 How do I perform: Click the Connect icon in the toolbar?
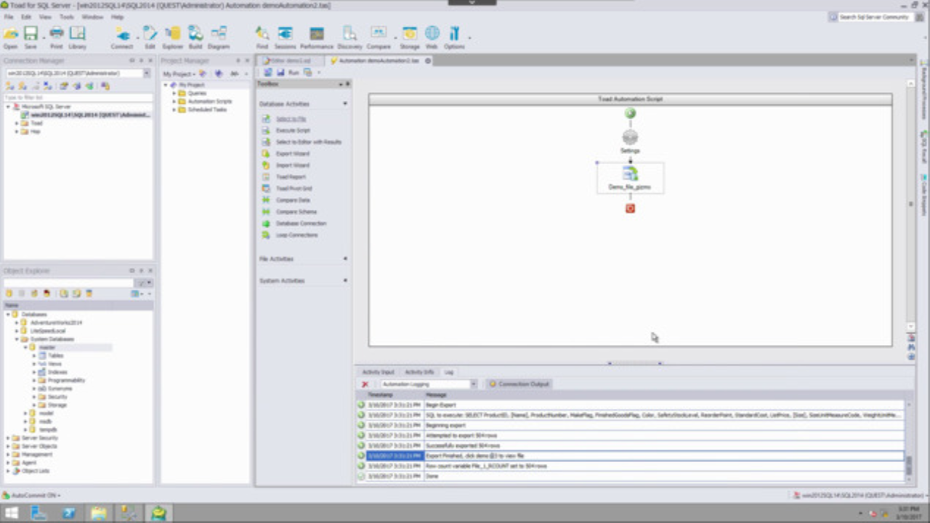pos(121,34)
